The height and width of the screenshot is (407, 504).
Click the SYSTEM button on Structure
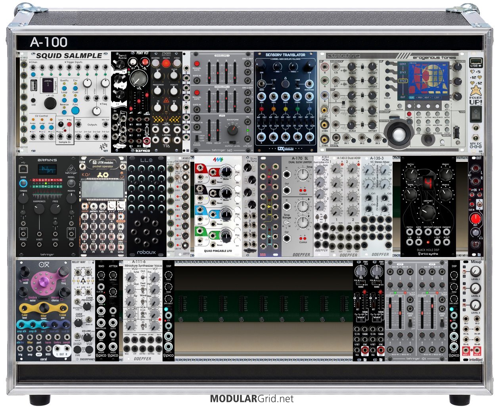tap(447, 130)
